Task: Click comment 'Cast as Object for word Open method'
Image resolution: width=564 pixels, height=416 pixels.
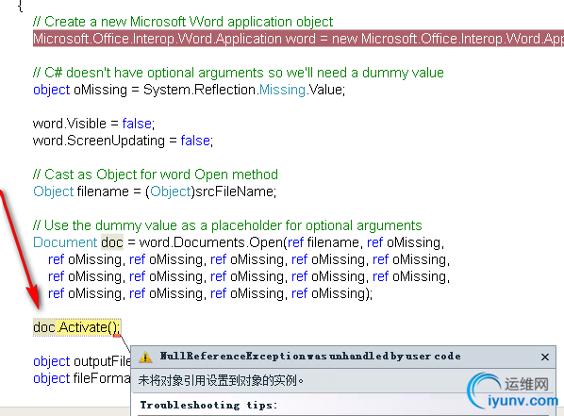Action: coord(156,175)
